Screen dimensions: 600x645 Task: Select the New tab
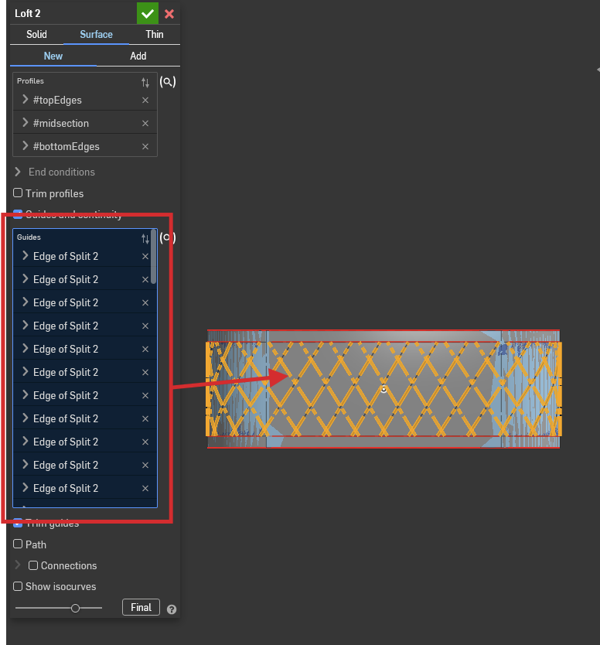[x=53, y=56]
